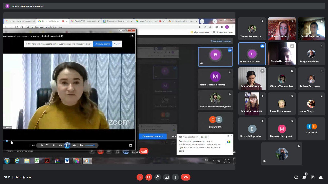Screen dimensions: 328x184
Task: Open WinRAR from the taskbar
Action: click(57, 161)
